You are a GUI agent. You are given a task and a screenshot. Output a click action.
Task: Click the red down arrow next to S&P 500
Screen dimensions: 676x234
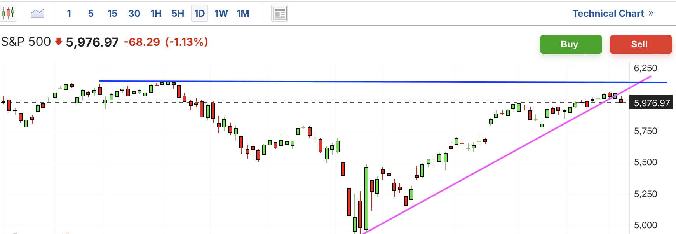(x=59, y=41)
